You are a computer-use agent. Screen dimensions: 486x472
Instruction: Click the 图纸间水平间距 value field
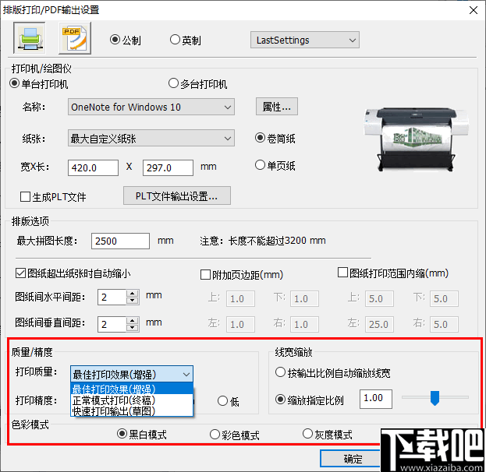tap(112, 297)
